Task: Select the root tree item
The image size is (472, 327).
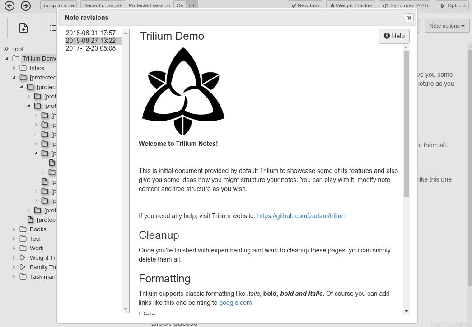Action: pos(18,49)
